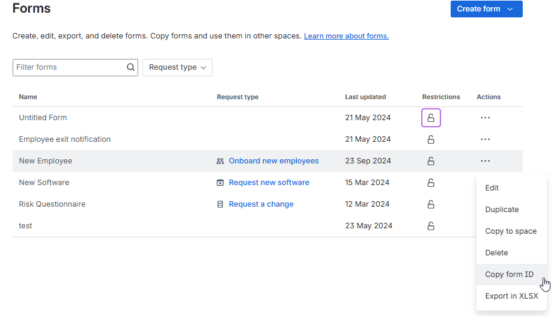Viewport: 557px width, 316px height.
Task: Expand the Request type filter
Action: [x=177, y=67]
